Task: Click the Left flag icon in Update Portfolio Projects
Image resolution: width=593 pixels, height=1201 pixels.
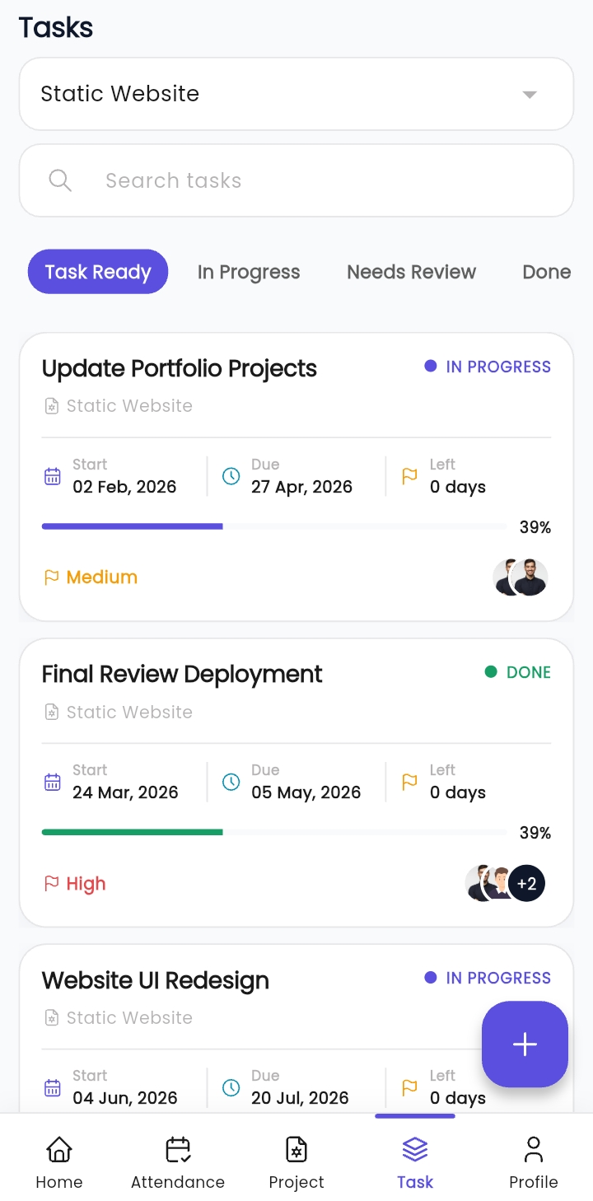Action: pos(409,476)
